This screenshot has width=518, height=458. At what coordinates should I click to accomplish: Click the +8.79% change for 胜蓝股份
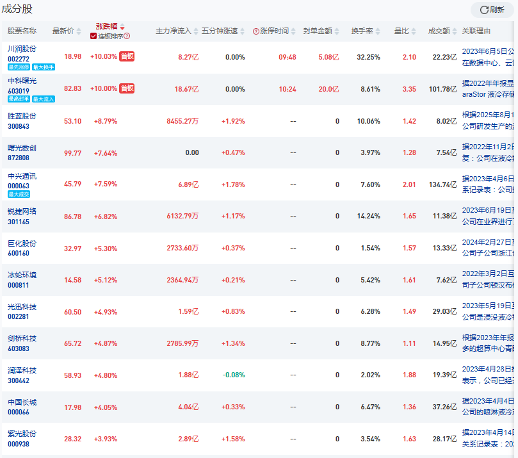click(106, 121)
